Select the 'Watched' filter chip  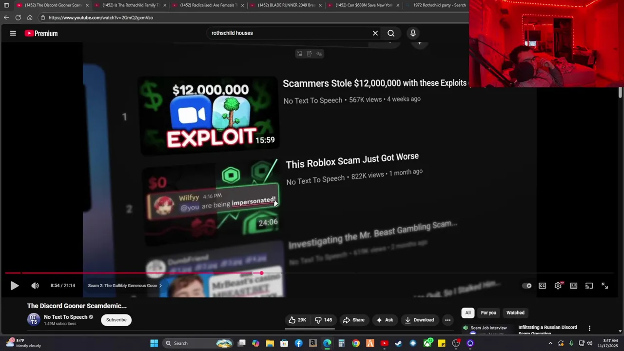515,313
